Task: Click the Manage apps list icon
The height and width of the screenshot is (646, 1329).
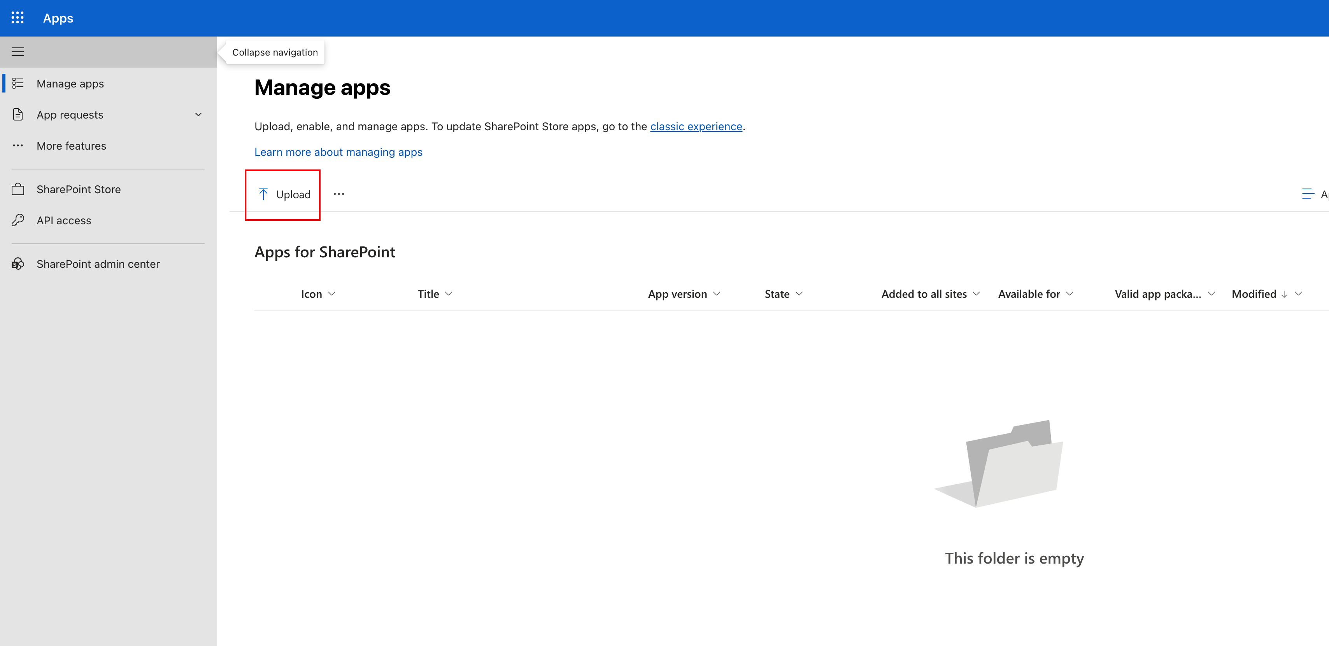Action: pyautogui.click(x=18, y=83)
